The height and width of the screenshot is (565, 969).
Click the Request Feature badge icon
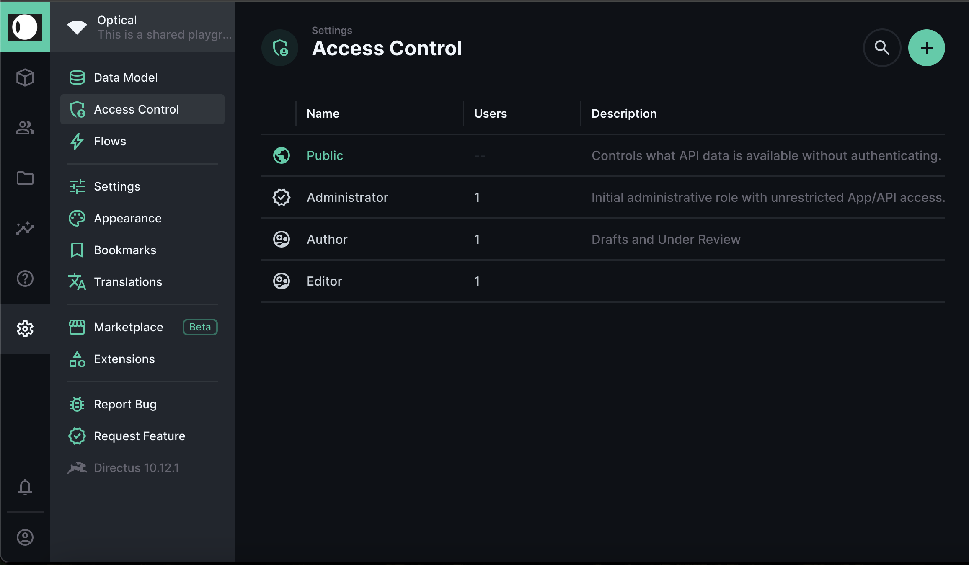[x=77, y=436]
